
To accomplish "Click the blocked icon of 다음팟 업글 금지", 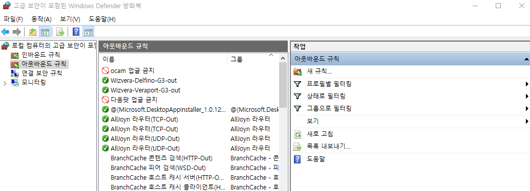I will [x=105, y=100].
